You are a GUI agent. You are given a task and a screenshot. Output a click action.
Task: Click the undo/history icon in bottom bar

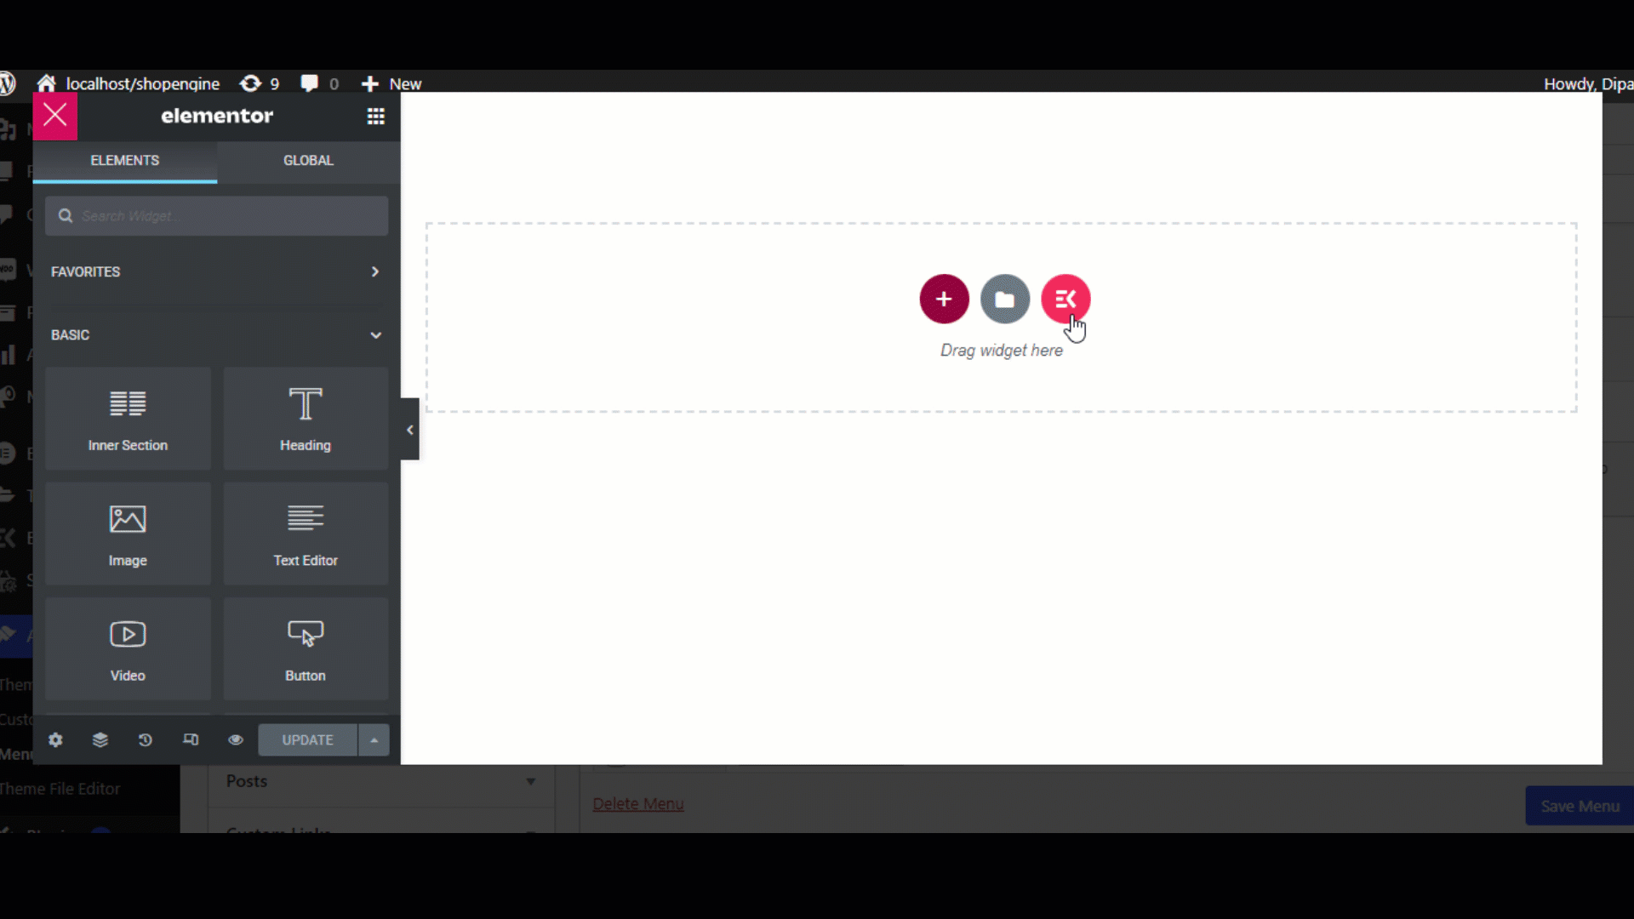coord(145,739)
